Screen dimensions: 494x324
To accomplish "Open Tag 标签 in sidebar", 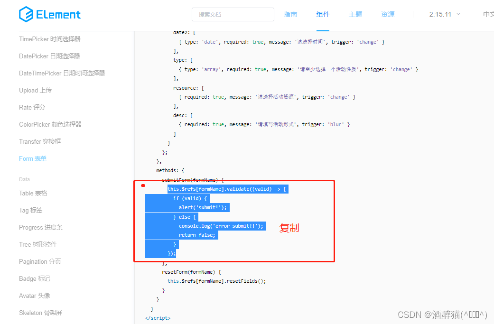I will click(30, 210).
